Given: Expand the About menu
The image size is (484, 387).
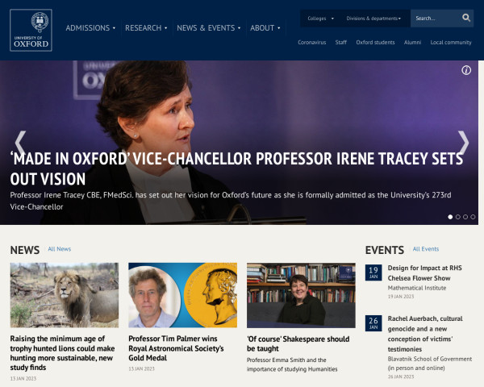Looking at the screenshot, I should [x=265, y=28].
